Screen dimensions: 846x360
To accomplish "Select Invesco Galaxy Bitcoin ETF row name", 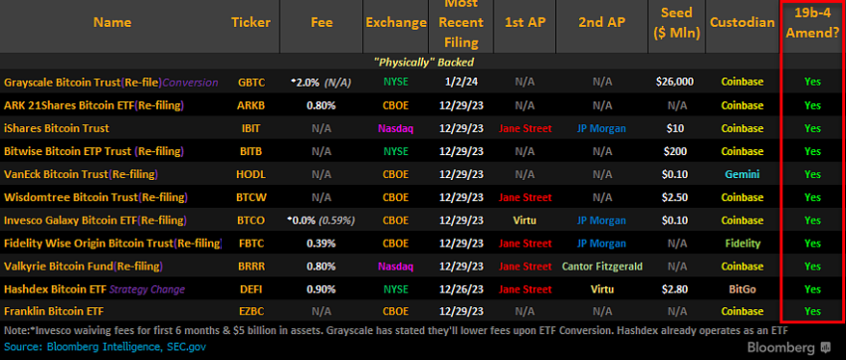I will point(96,221).
